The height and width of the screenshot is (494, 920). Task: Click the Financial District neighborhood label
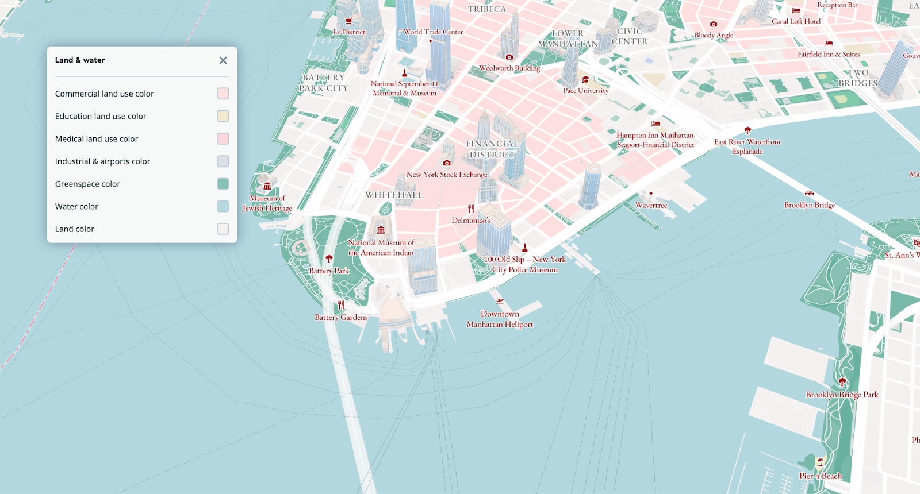tap(492, 149)
